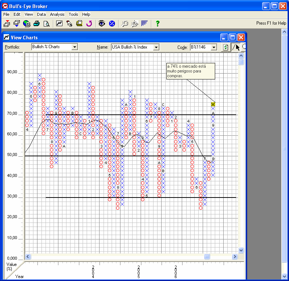This screenshot has height=281, width=289.
Task: Click the globe internet download icon
Action: (x=26, y=24)
